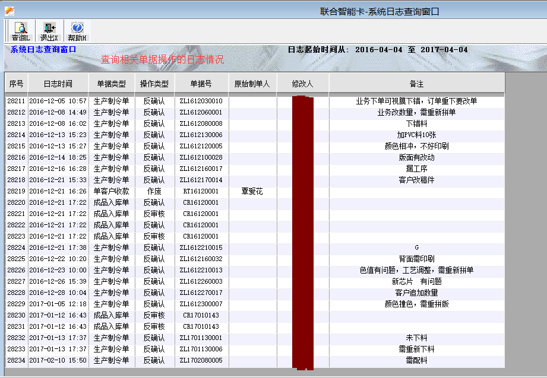547x378 pixels.
Task: Click the application icon in title bar
Action: tap(9, 11)
